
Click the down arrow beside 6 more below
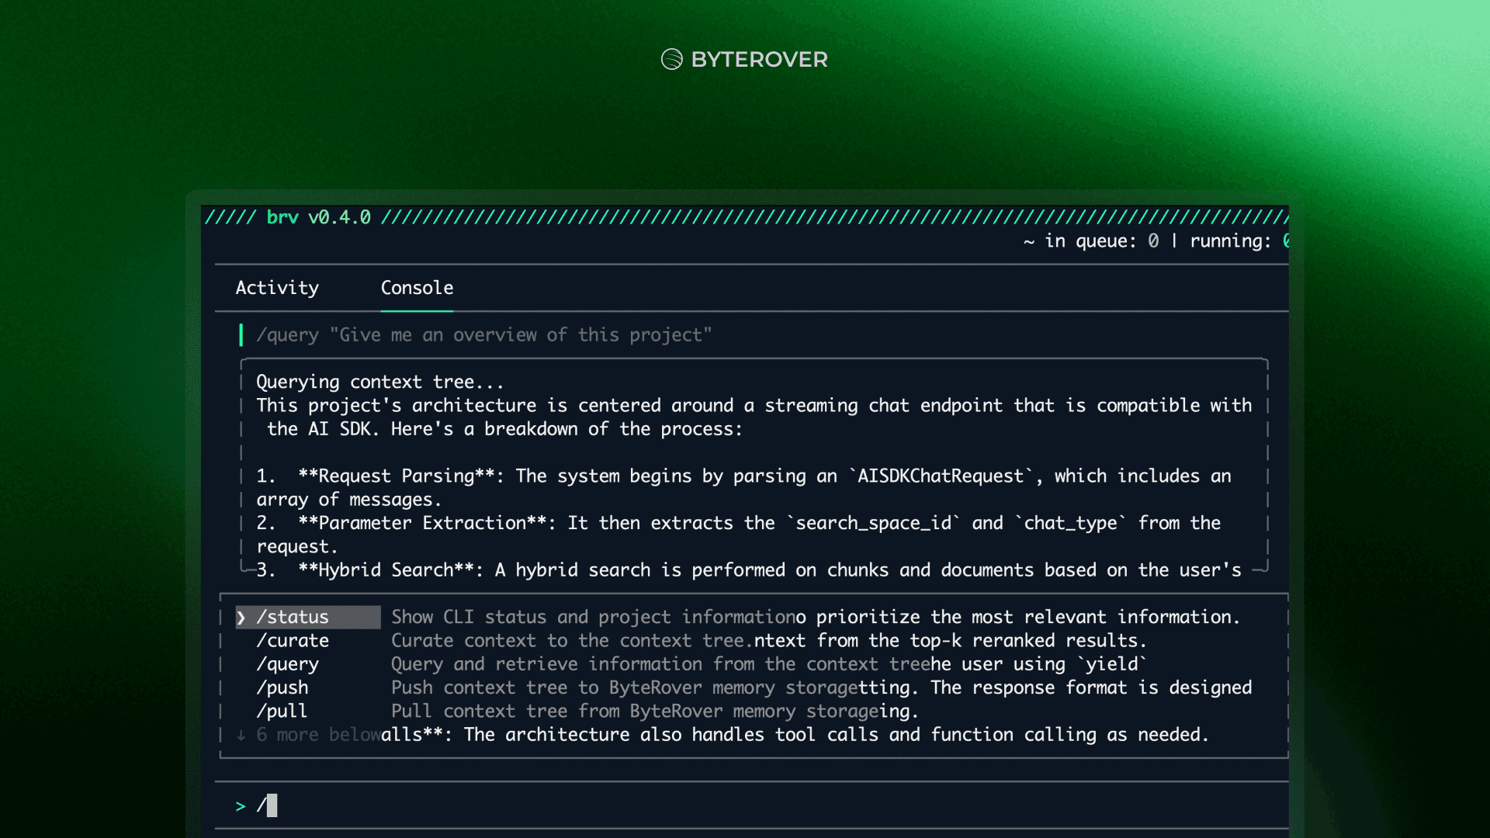[x=241, y=736]
